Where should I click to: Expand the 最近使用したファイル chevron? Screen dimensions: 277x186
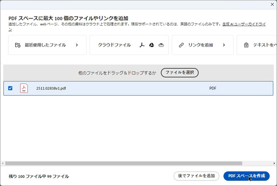[x=77, y=45]
